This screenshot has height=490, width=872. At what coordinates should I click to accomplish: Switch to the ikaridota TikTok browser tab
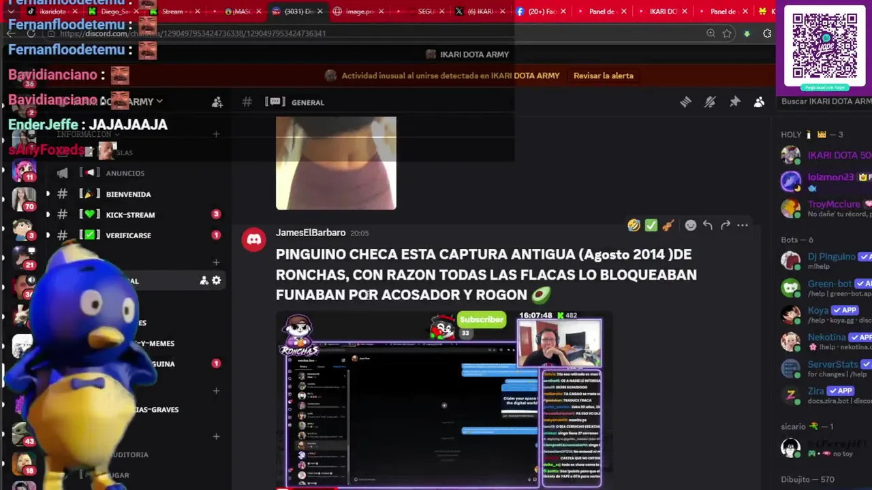51,11
